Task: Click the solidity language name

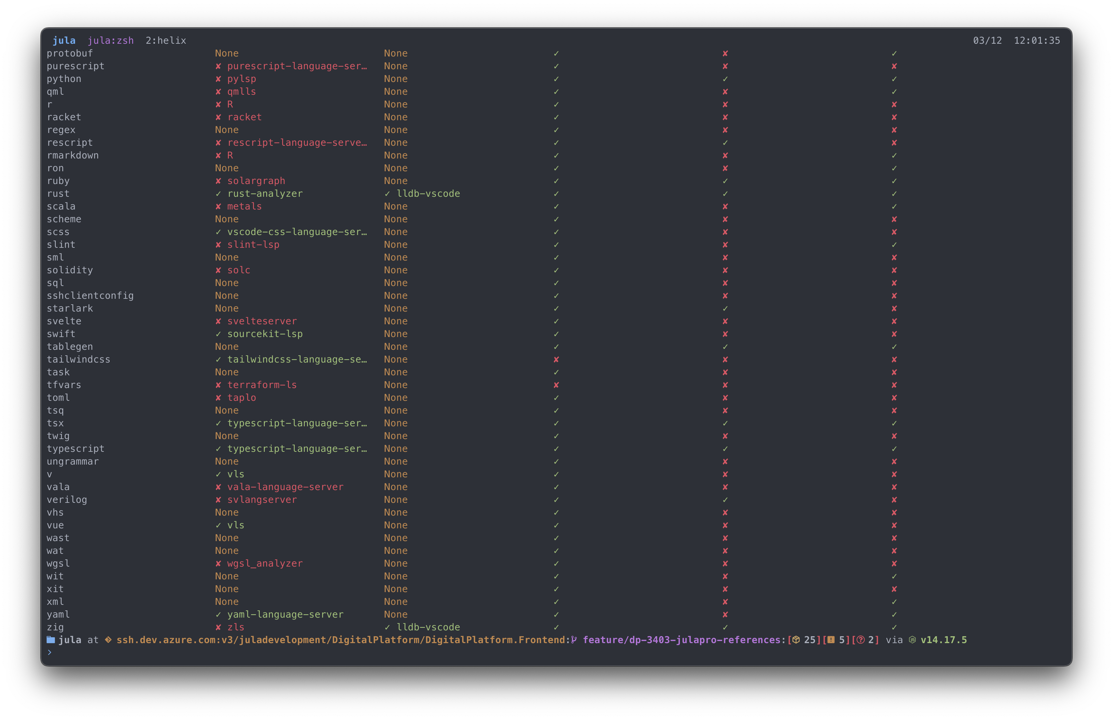Action: coord(70,270)
